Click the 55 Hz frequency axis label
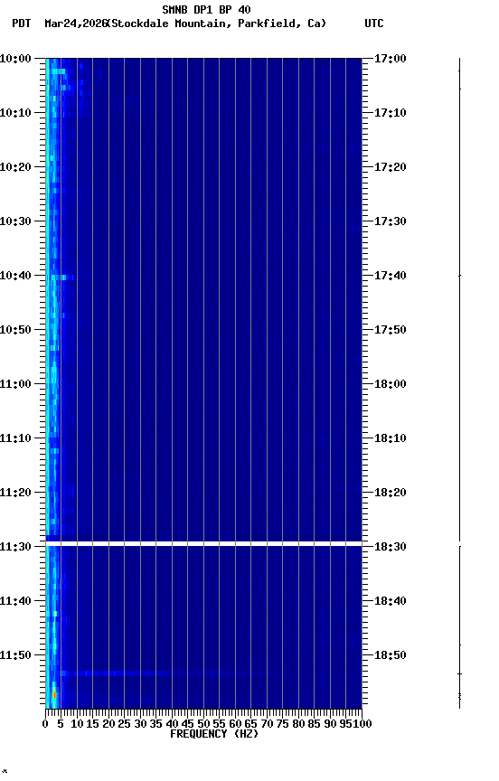Image resolution: width=499 pixels, height=781 pixels. tap(219, 724)
